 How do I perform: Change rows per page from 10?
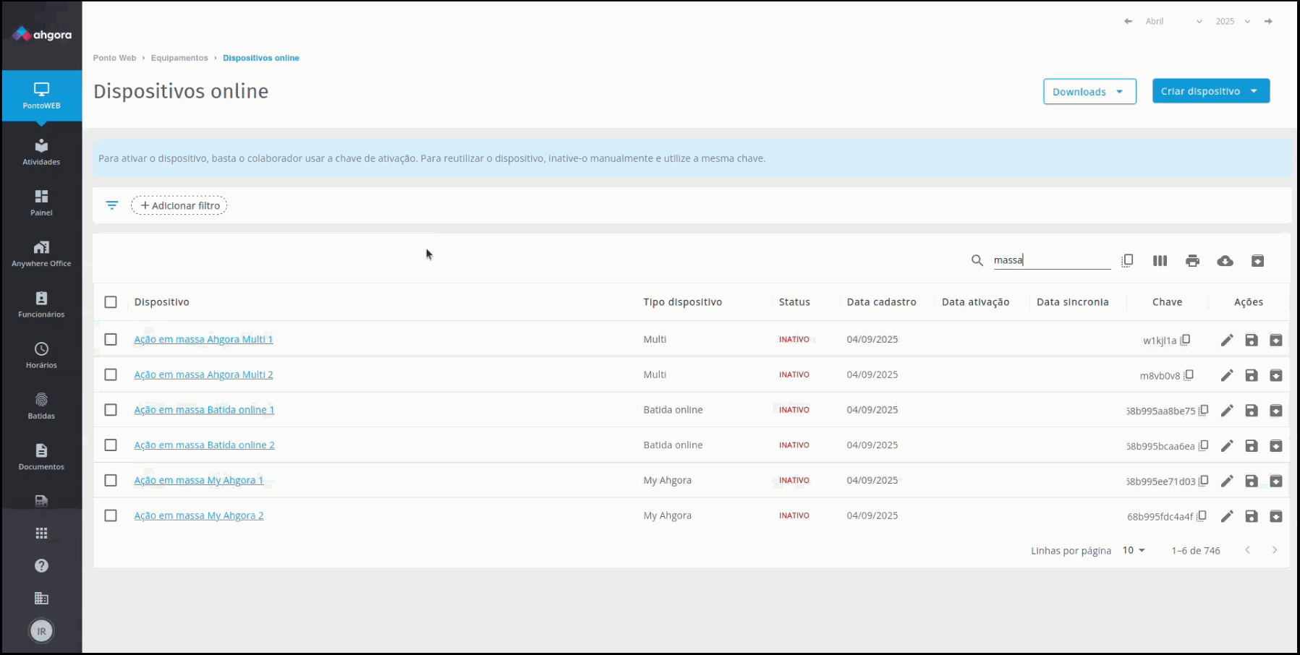[x=1134, y=550]
